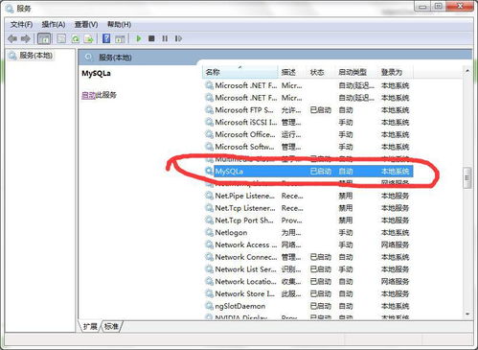This screenshot has width=478, height=350.
Task: Select Network List Ser... service row
Action: 309,269
